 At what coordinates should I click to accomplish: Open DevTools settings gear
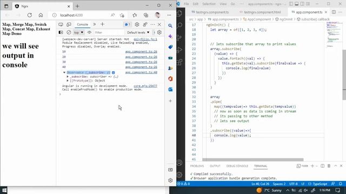point(137,24)
